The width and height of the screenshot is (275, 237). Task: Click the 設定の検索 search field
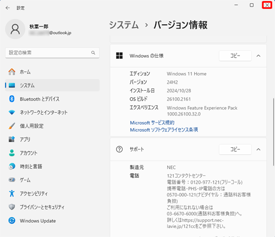52,53
